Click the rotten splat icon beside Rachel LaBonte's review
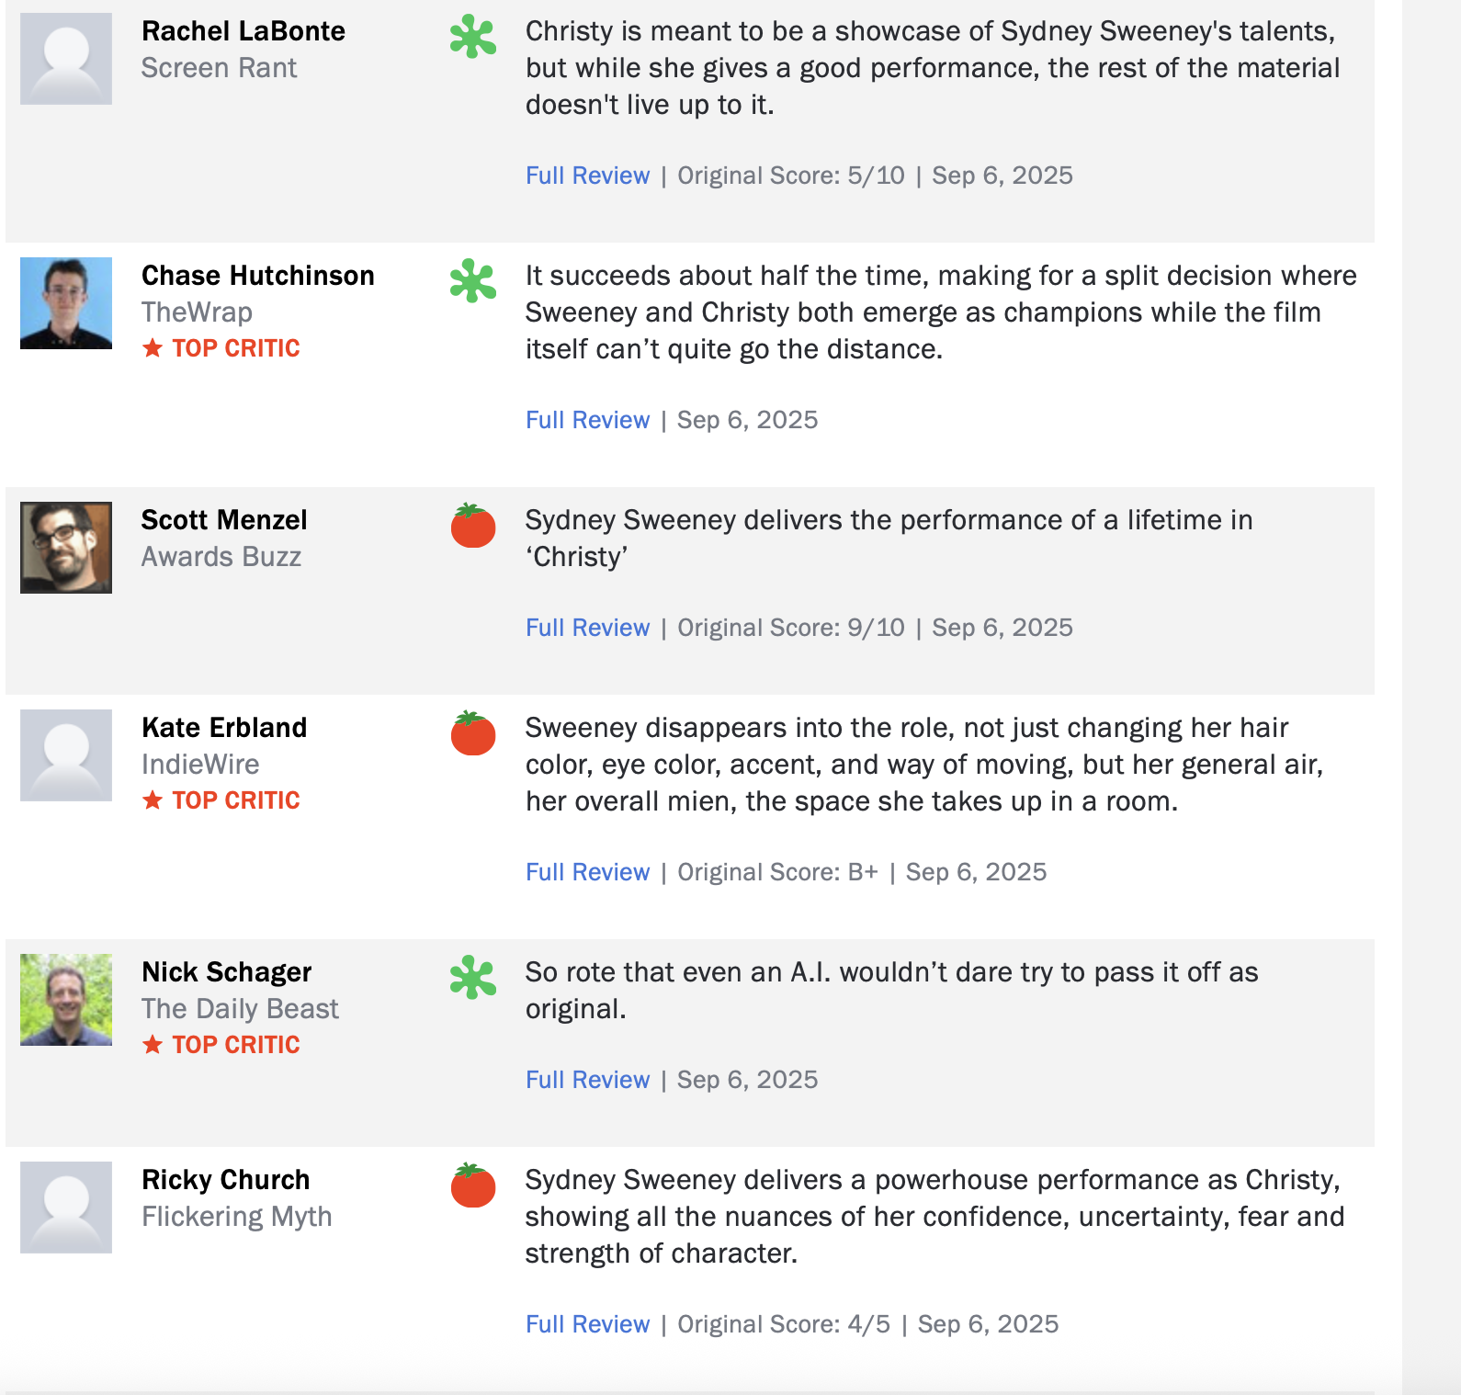Viewport: 1461px width, 1395px height. point(473,37)
